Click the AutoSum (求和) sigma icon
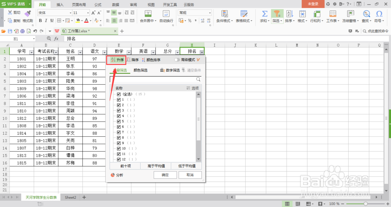This screenshot has width=391, height=207. pyautogui.click(x=265, y=13)
